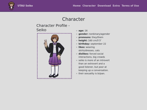Click the paragraph about Seiko being an introvert
Image resolution: width=147 pixels, height=110 pixels.
[x=94, y=65]
